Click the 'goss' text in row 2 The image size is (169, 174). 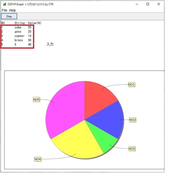click(x=18, y=32)
